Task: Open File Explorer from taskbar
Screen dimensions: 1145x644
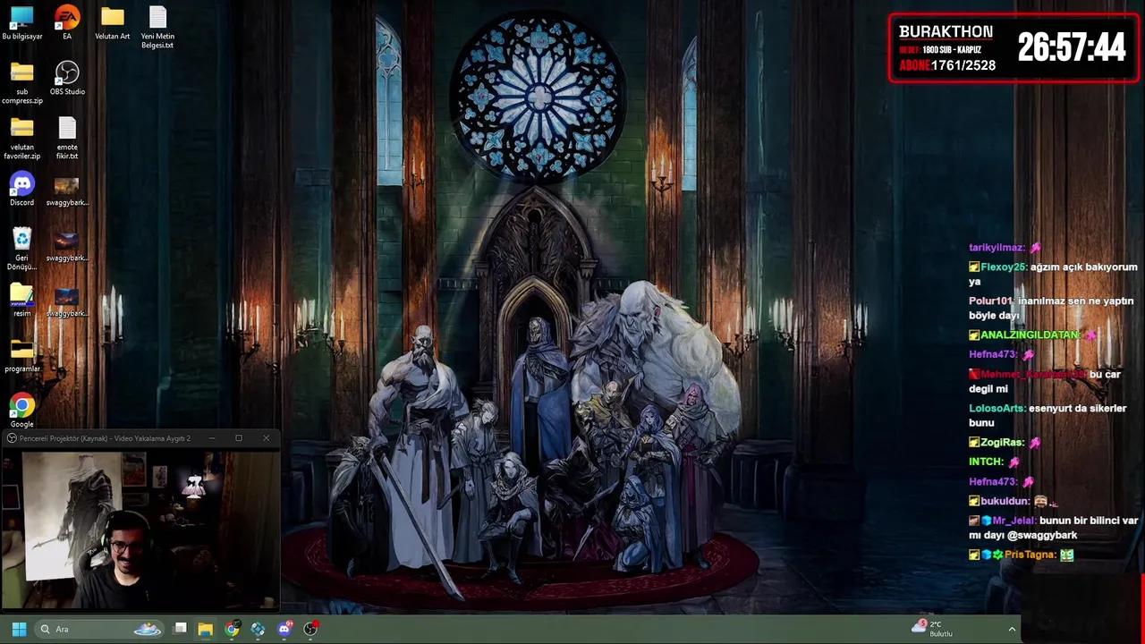Action: pos(205,629)
